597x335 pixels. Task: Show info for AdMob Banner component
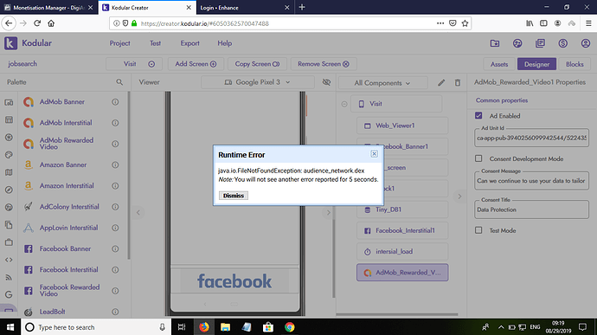115,102
